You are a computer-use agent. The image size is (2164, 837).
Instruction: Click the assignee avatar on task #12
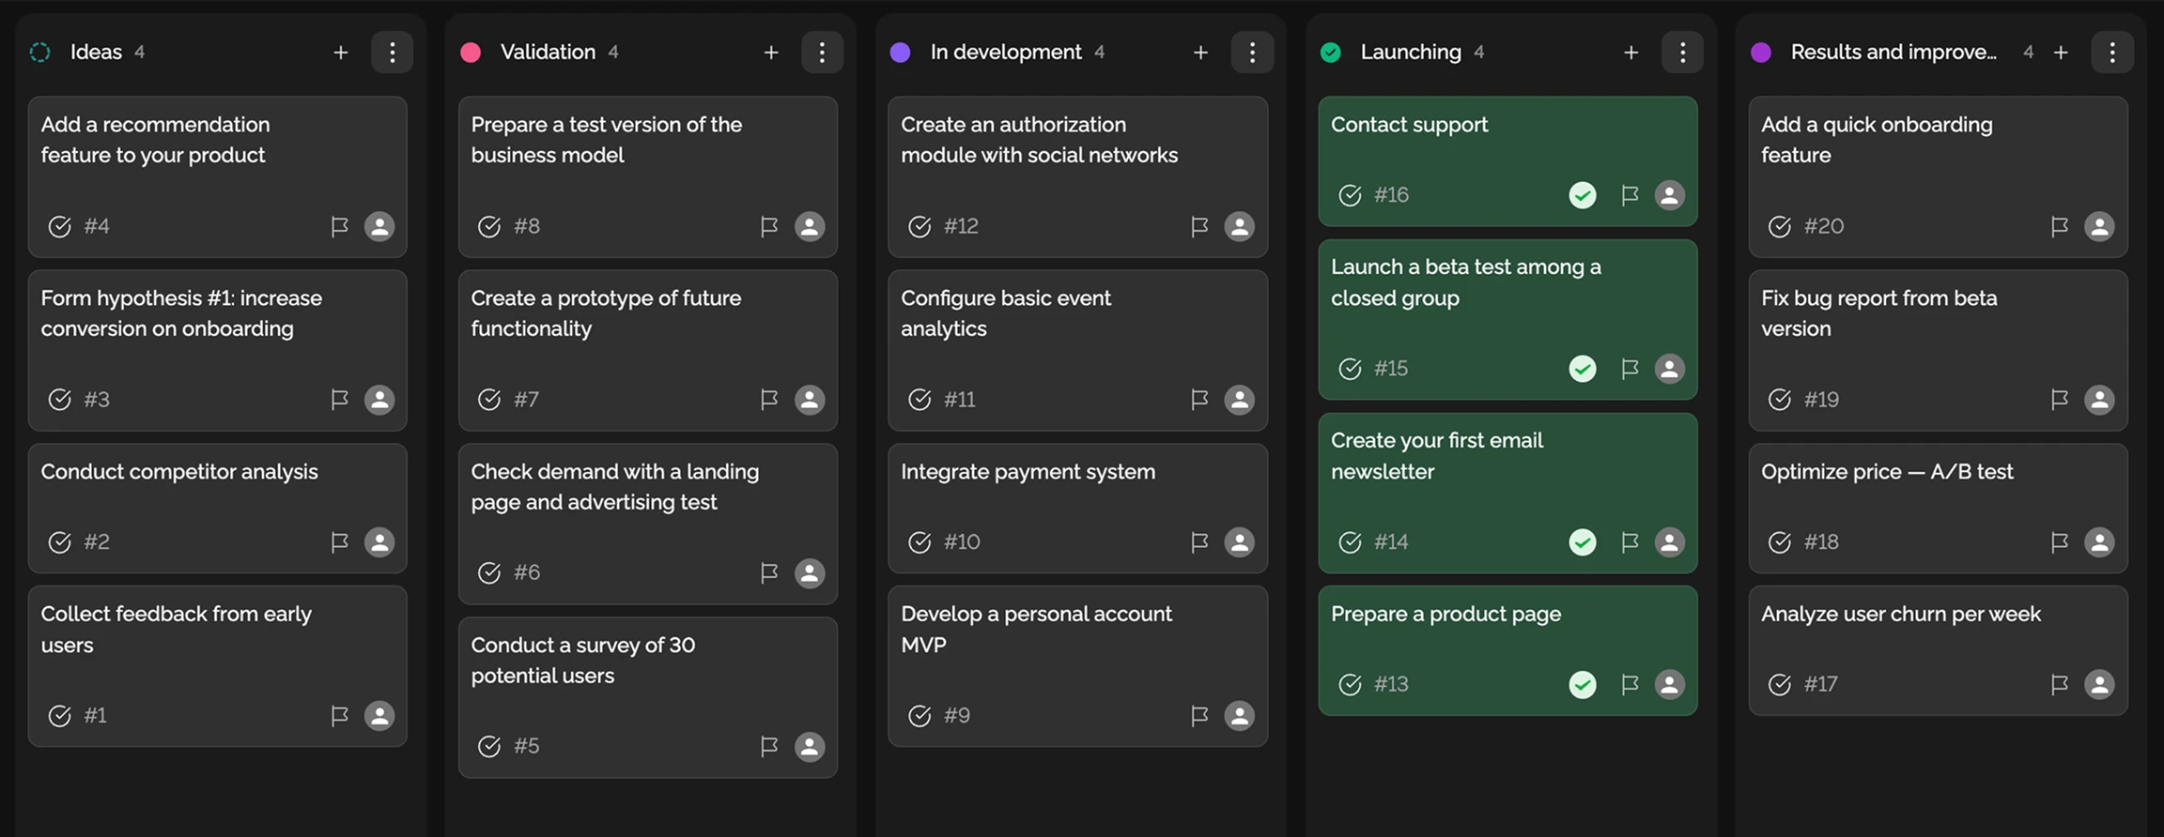click(1239, 226)
